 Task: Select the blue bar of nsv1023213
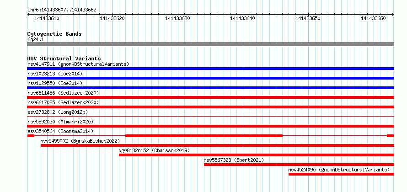tap(210, 78)
